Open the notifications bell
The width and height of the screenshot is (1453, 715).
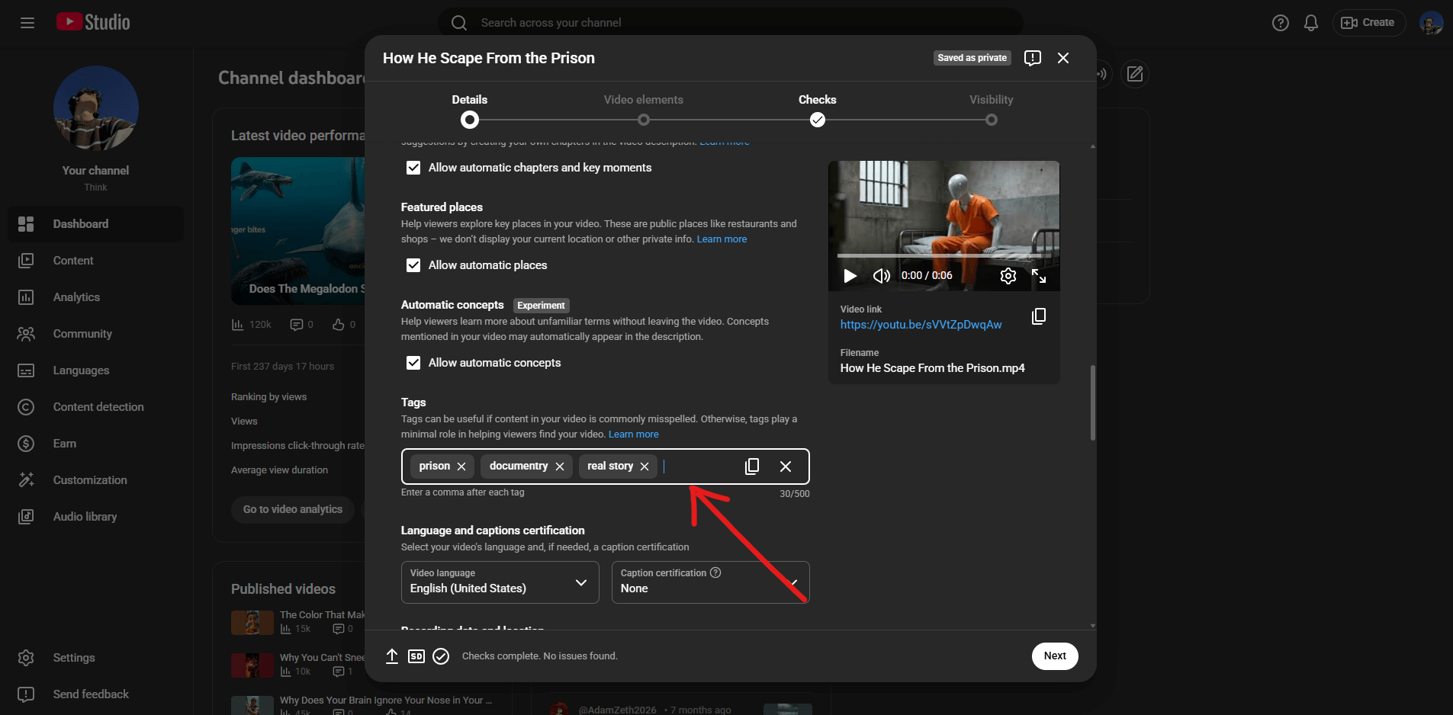pos(1310,22)
